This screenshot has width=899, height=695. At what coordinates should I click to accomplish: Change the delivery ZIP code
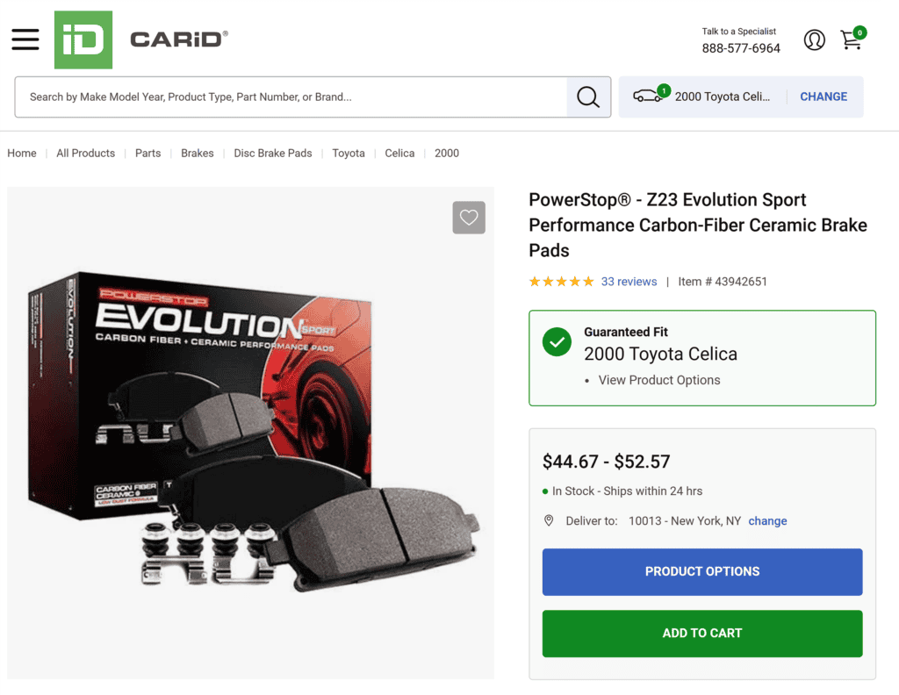click(767, 520)
